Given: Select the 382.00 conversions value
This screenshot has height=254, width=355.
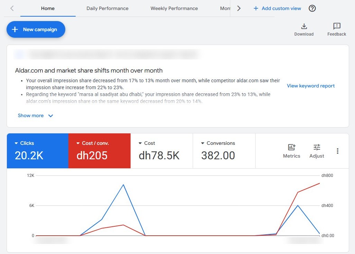Looking at the screenshot, I should [218, 156].
